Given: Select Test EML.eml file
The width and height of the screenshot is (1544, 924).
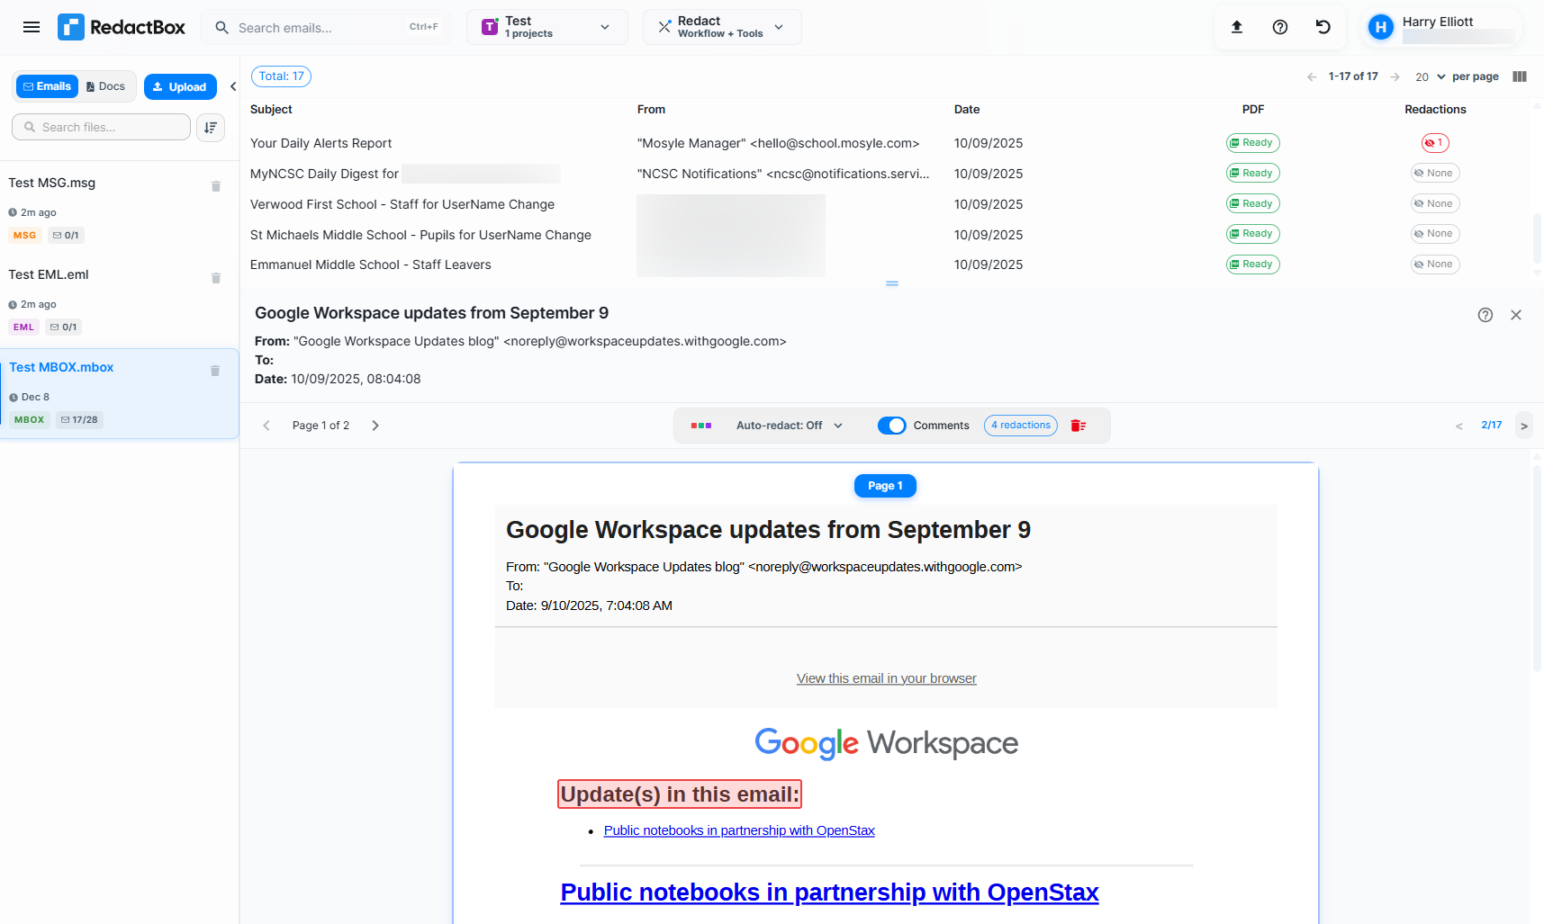Looking at the screenshot, I should 120,301.
